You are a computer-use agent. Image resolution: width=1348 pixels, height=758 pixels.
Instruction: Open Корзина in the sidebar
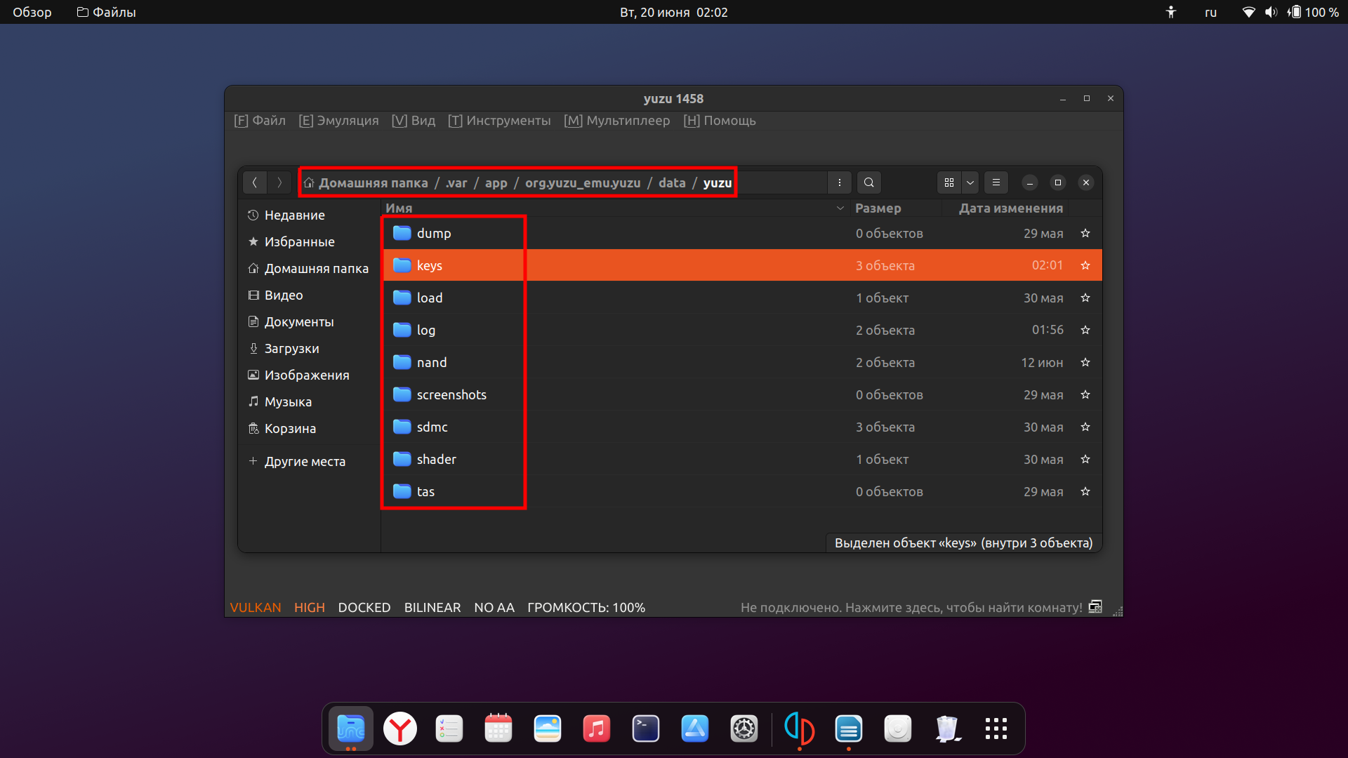coord(309,428)
